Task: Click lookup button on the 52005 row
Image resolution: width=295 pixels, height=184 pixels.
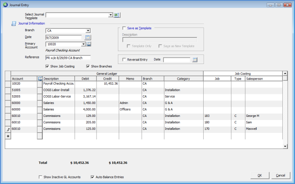Action: coord(40,97)
